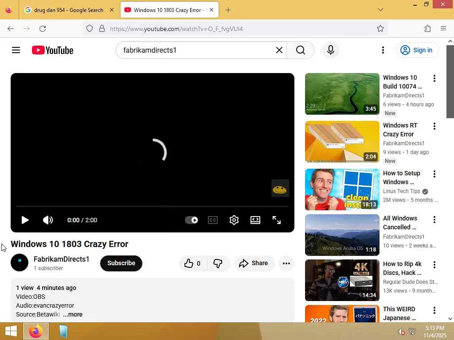The image size is (454, 340).
Task: Go to YouTube home via logo
Action: [52, 50]
